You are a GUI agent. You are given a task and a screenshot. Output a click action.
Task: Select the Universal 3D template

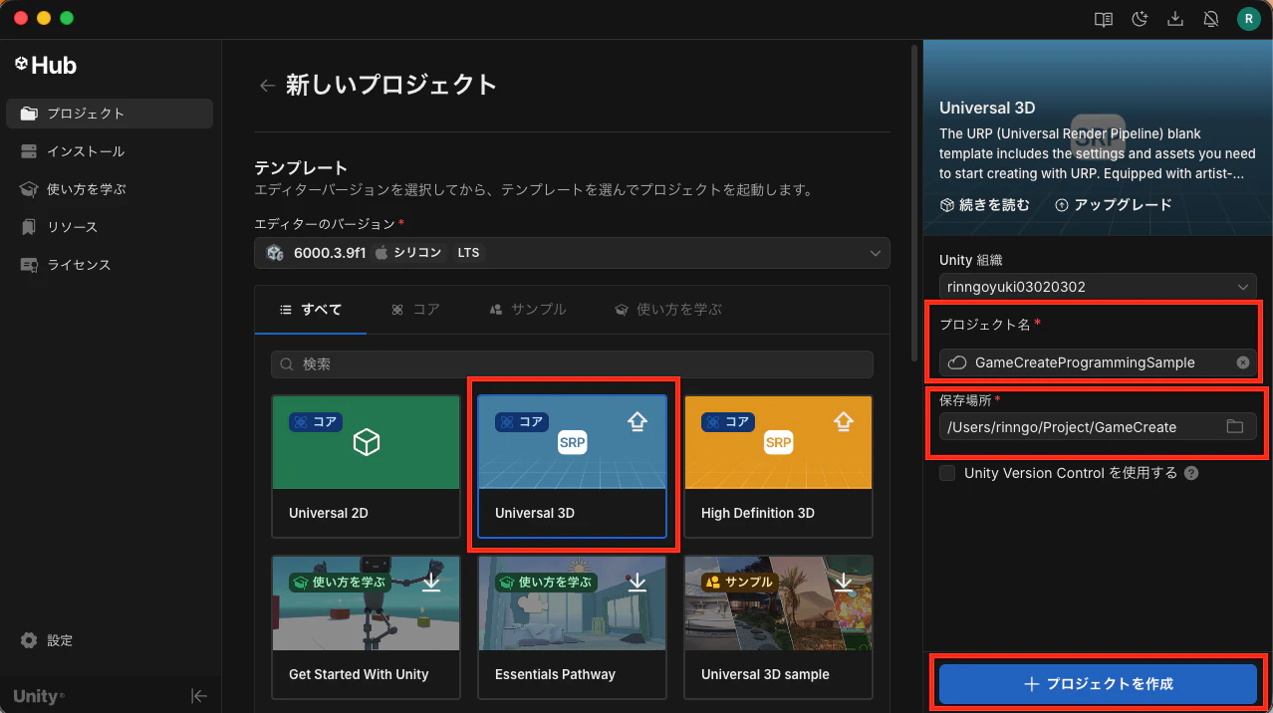point(572,467)
